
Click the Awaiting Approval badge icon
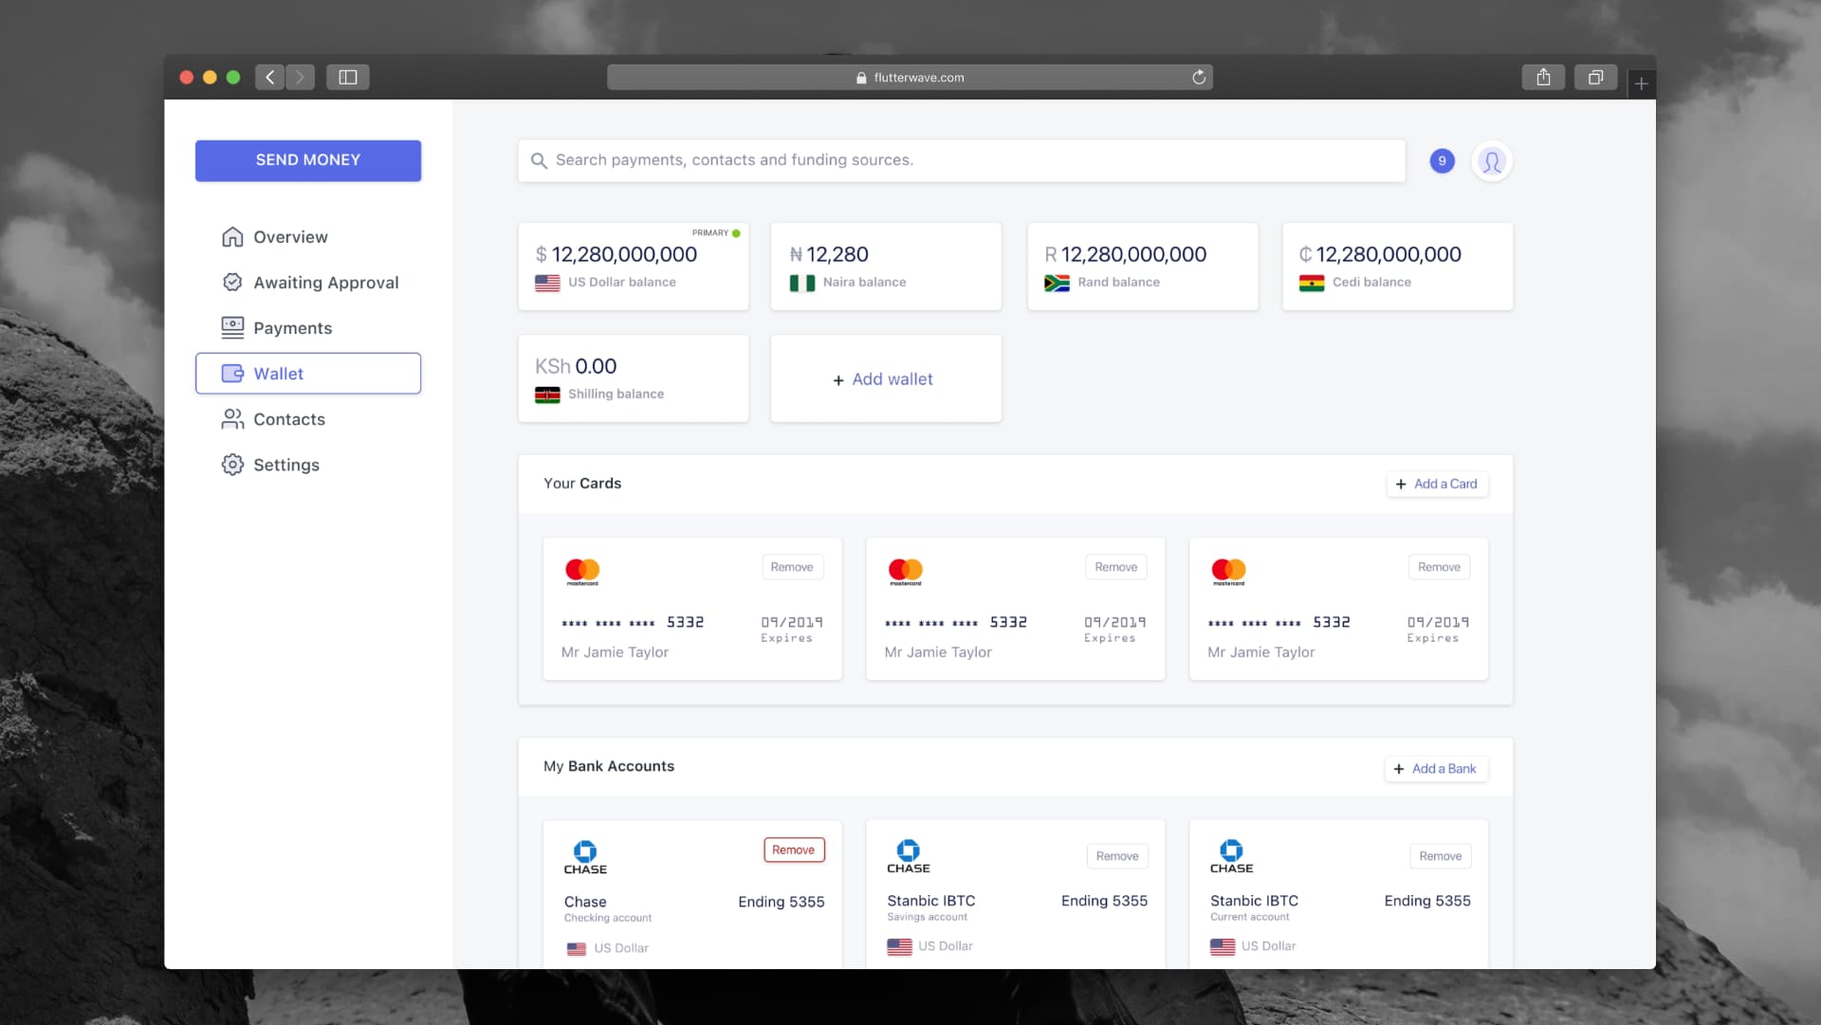click(x=232, y=282)
